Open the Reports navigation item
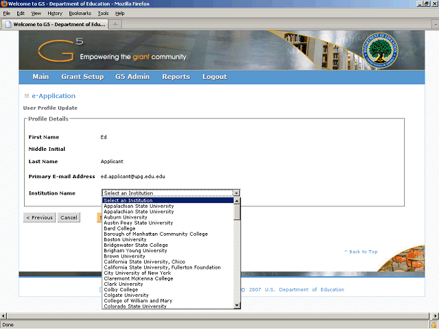The height and width of the screenshot is (329, 439). point(176,77)
